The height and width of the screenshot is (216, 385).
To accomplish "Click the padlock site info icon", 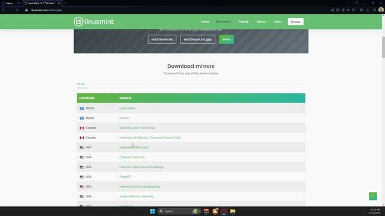I will (x=26, y=10).
